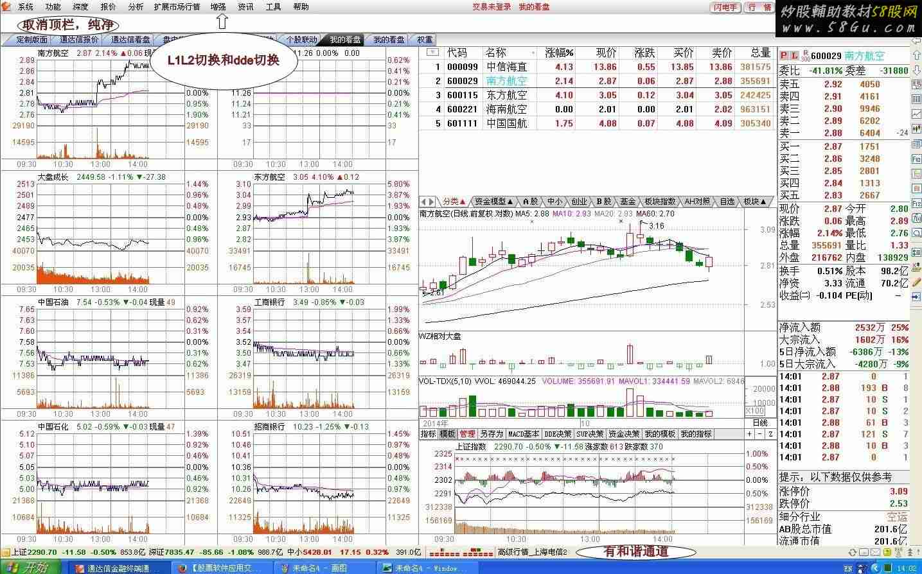Click the plus zoom button beside 日线
This screenshot has height=574, width=922.
(749, 434)
